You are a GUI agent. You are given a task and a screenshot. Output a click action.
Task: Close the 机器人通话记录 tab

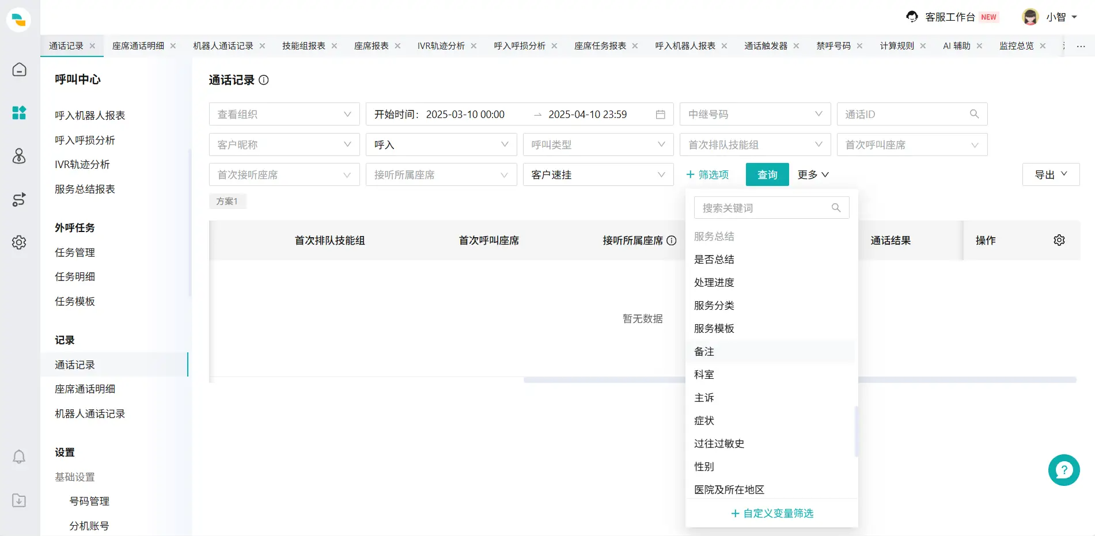click(x=262, y=45)
